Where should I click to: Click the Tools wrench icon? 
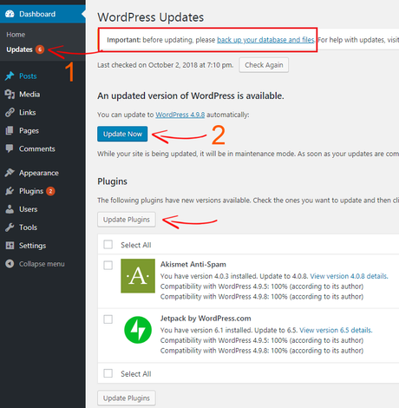[x=10, y=227]
